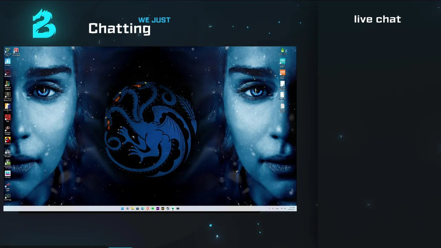Launch the Counter-Strike 2 desktop icon
The image size is (441, 248).
(x=7, y=108)
